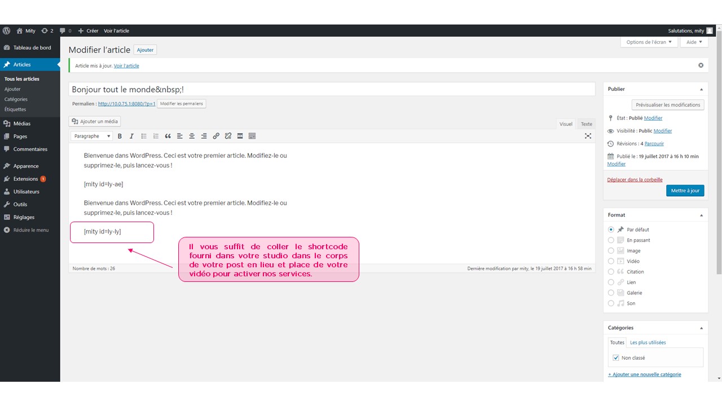Insert a bulleted list

point(144,136)
